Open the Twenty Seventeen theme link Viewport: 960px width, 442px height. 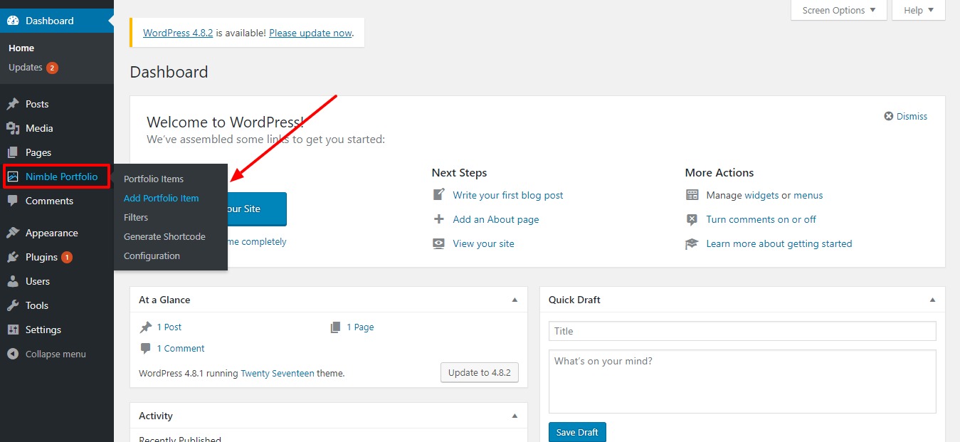(x=278, y=373)
